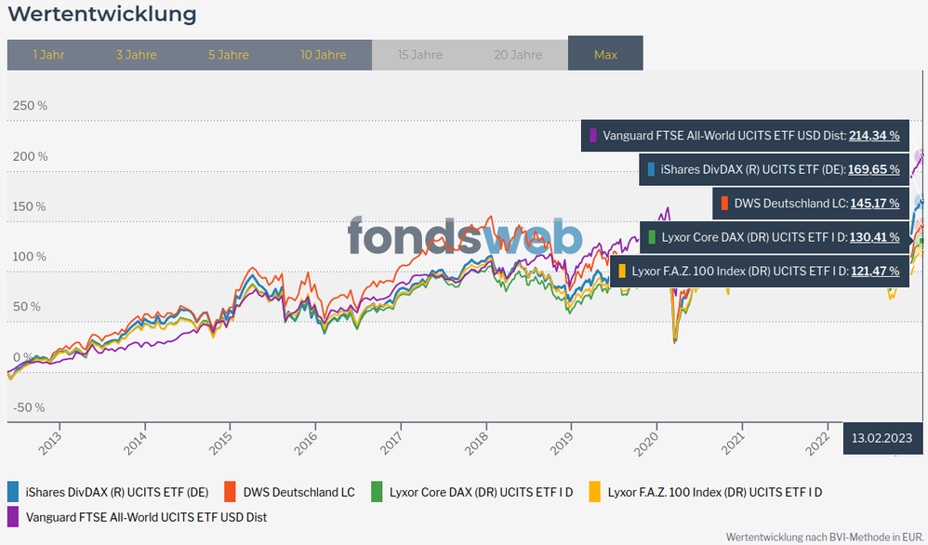Toggle the green Lyxor Core DAX legend swatch
Image resolution: width=928 pixels, height=545 pixels.
[x=377, y=492]
